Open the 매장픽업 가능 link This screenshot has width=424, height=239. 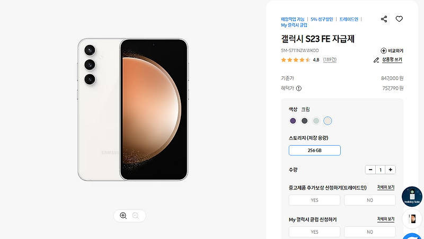click(293, 19)
